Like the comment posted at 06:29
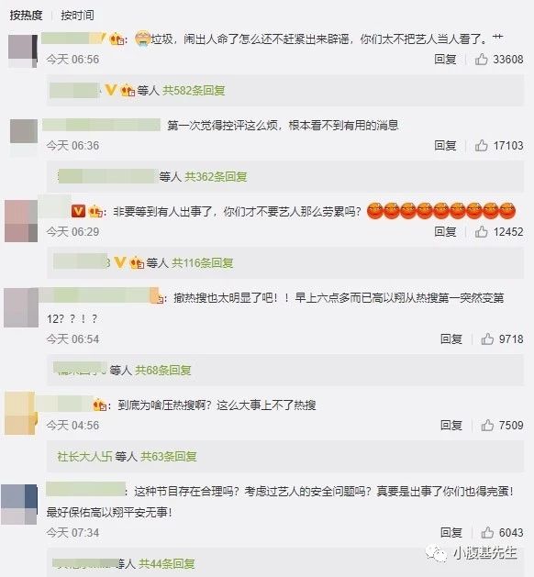Image resolution: width=534 pixels, height=577 pixels. click(481, 232)
